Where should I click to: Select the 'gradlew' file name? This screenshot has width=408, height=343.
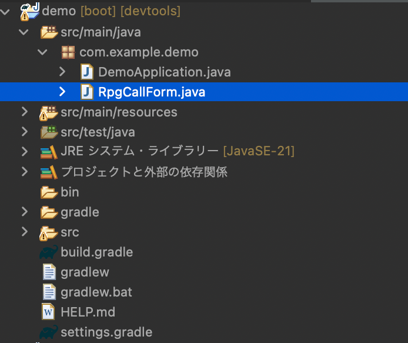point(85,272)
